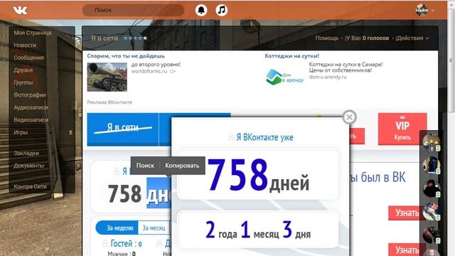The height and width of the screenshot is (256, 455).
Task: Open Закладки in sidebar
Action: [x=26, y=154]
